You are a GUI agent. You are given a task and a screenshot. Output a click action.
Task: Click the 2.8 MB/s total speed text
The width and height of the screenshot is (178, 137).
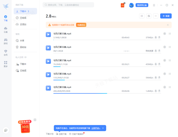(51, 16)
